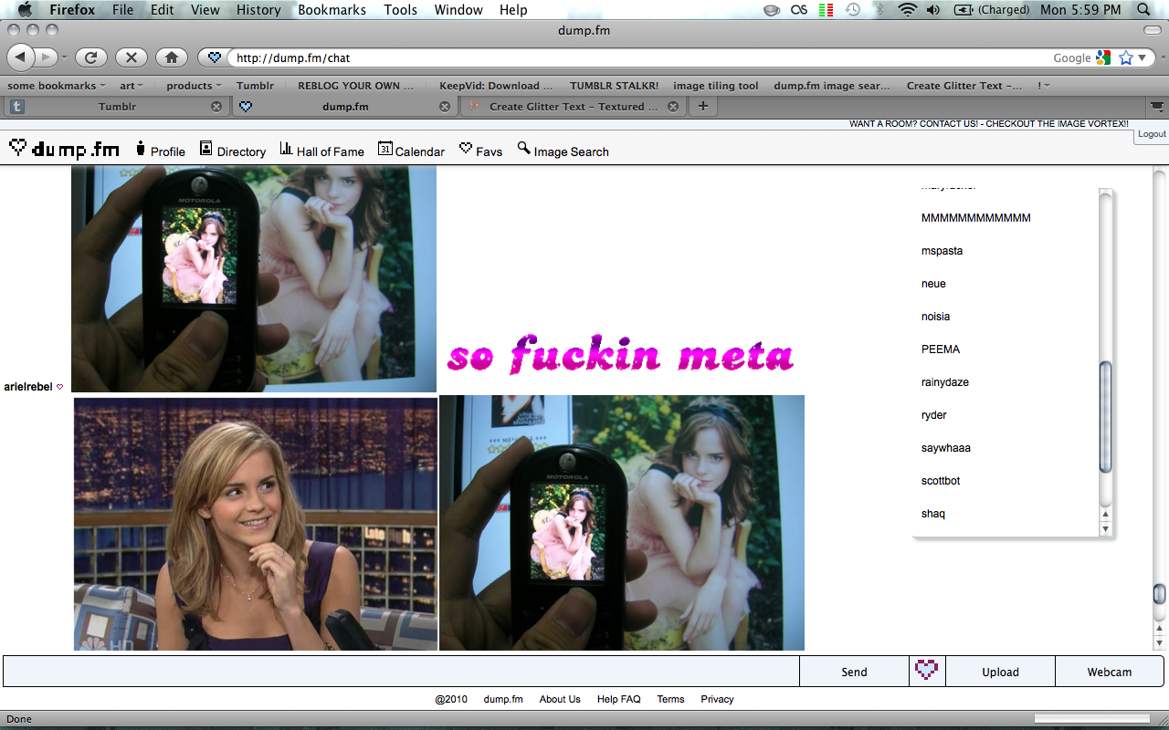Open Hall of Fame chart icon
Screen dimensions: 1169x730
point(286,149)
